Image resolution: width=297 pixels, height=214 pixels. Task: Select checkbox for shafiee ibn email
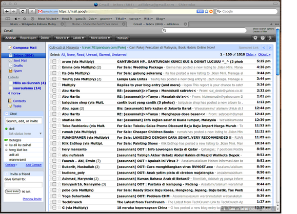[x=54, y=120]
